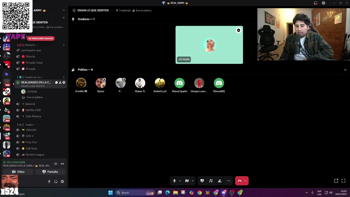This screenshot has height=197, width=350.
Task: Disconnect via sidebar hang-up icon
Action: coord(62,164)
